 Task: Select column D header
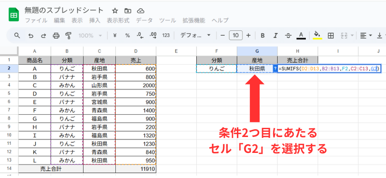click(x=136, y=51)
